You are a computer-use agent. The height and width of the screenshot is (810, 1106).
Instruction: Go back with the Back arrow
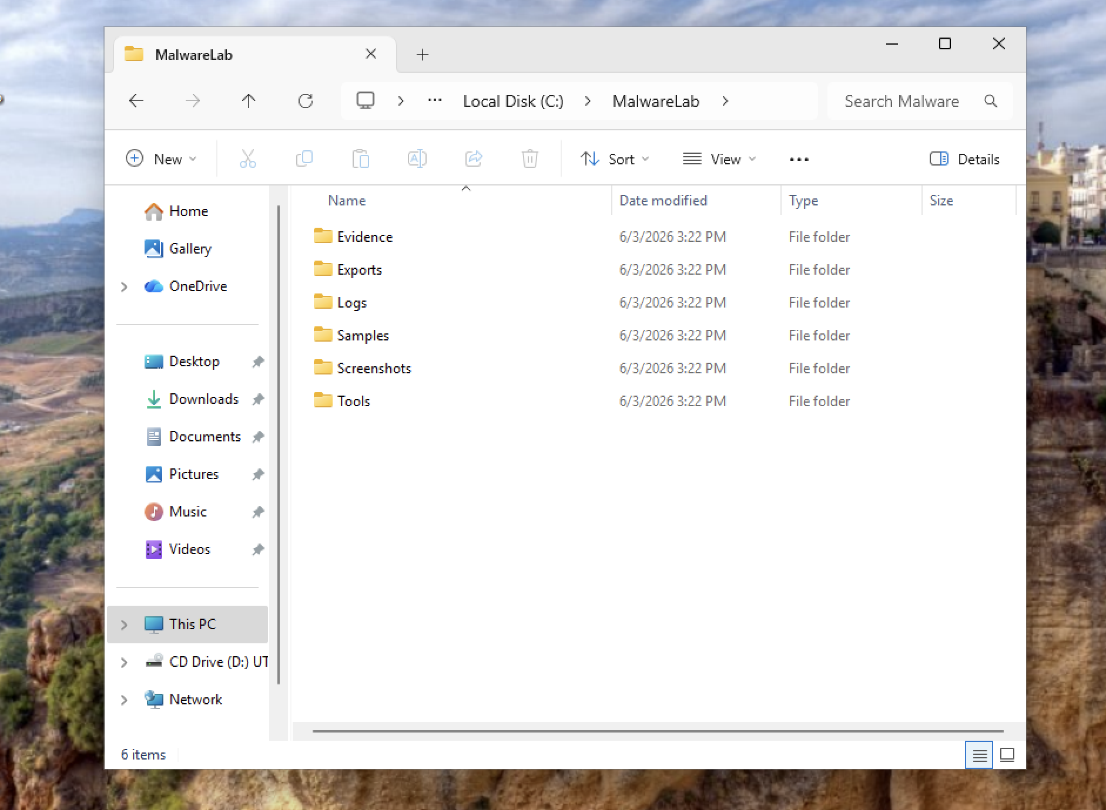(x=136, y=101)
